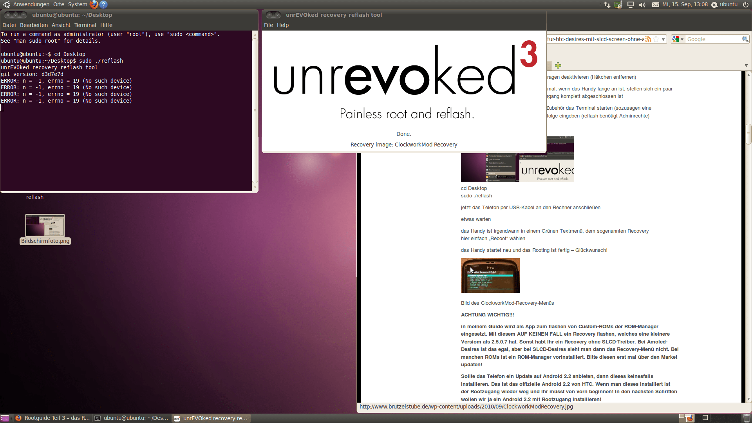The height and width of the screenshot is (423, 752).
Task: Click 'Bild des ClockworkMod-Recovery-Menüs' caption
Action: (507, 303)
